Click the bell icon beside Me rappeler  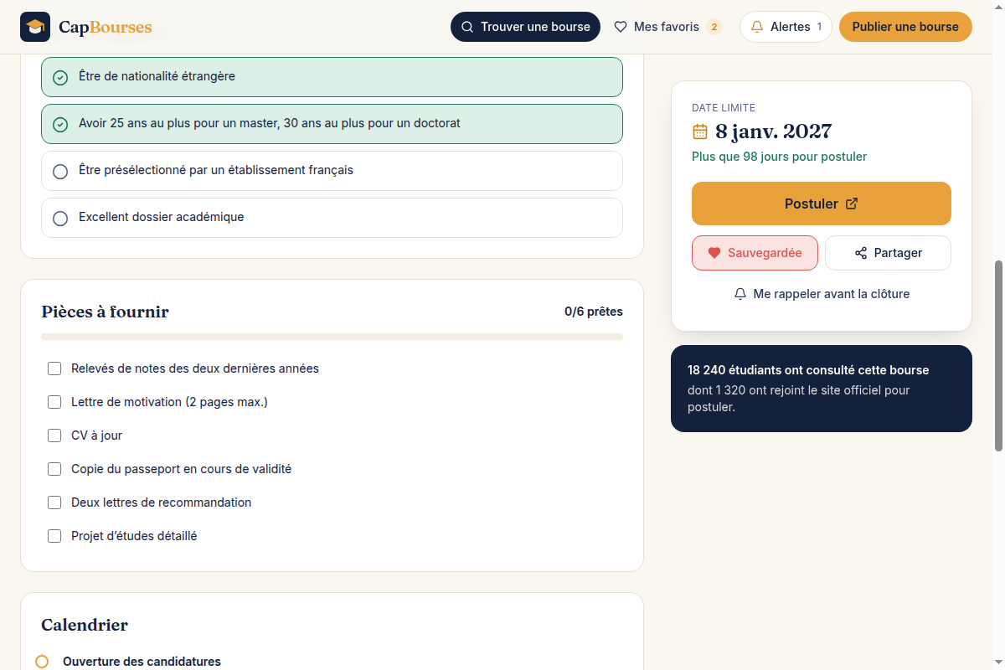click(740, 294)
